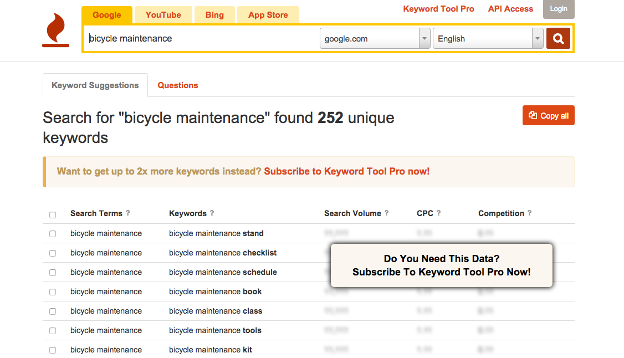624x358 pixels.
Task: Click the Keyword Tool flame logo
Action: click(x=56, y=30)
